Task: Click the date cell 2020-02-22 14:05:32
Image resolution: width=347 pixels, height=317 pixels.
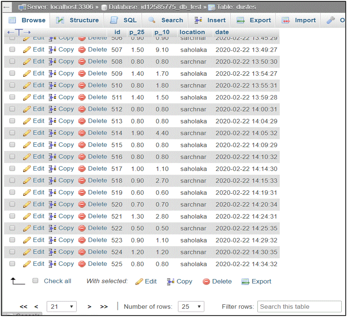Action: pyautogui.click(x=246, y=133)
